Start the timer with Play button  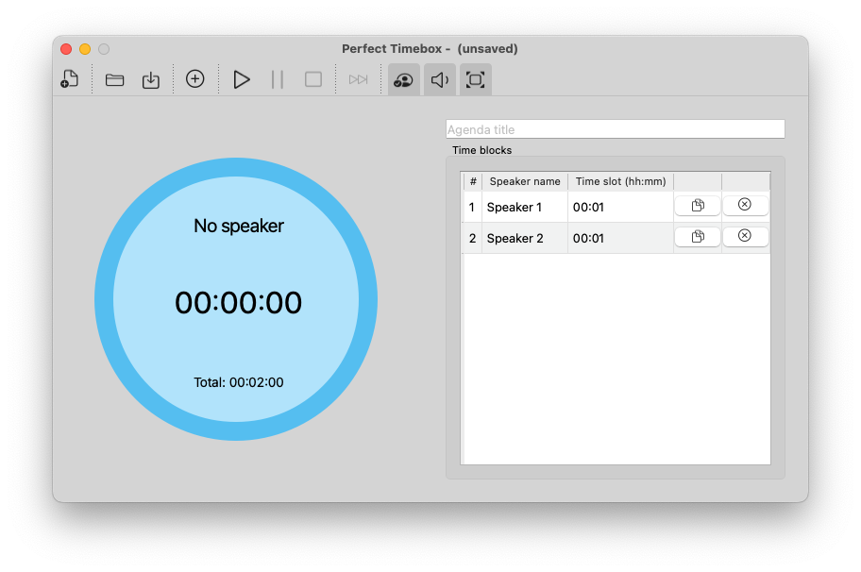pyautogui.click(x=242, y=79)
